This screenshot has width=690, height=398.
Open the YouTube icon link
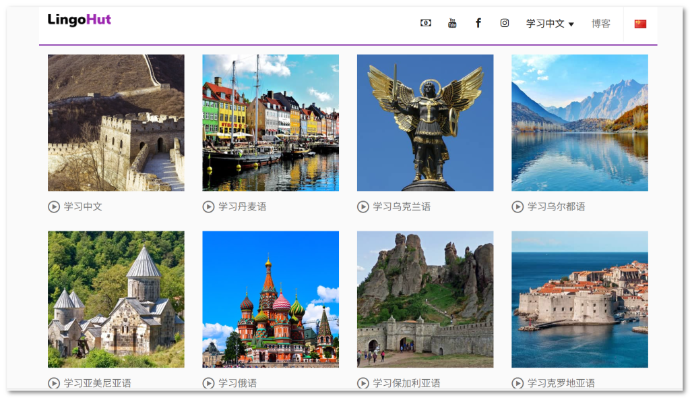click(452, 23)
